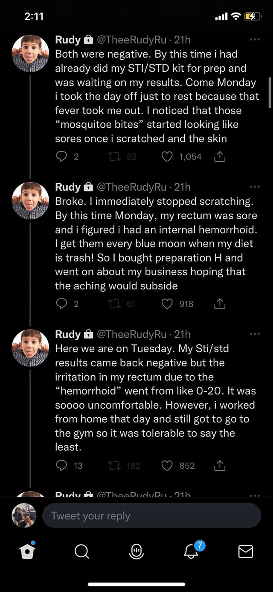
Task: Open @TheeRudyRu handle on first tweet
Action: pyautogui.click(x=131, y=40)
